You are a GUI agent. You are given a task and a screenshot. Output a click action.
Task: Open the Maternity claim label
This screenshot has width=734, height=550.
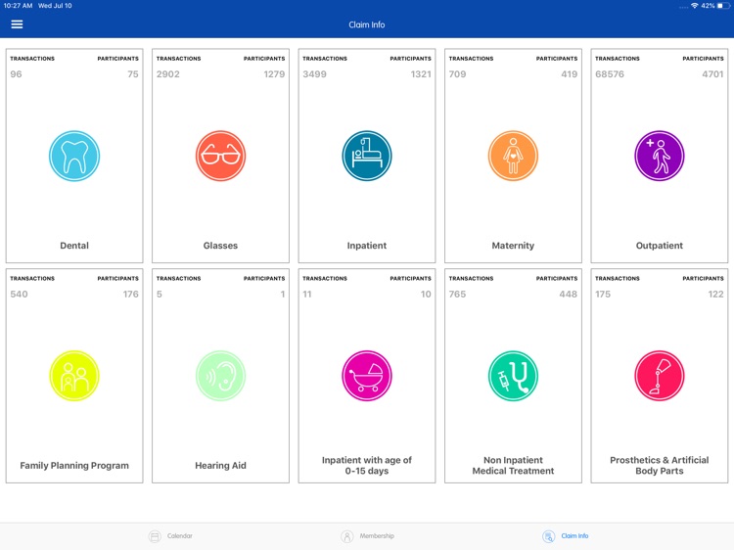point(513,246)
